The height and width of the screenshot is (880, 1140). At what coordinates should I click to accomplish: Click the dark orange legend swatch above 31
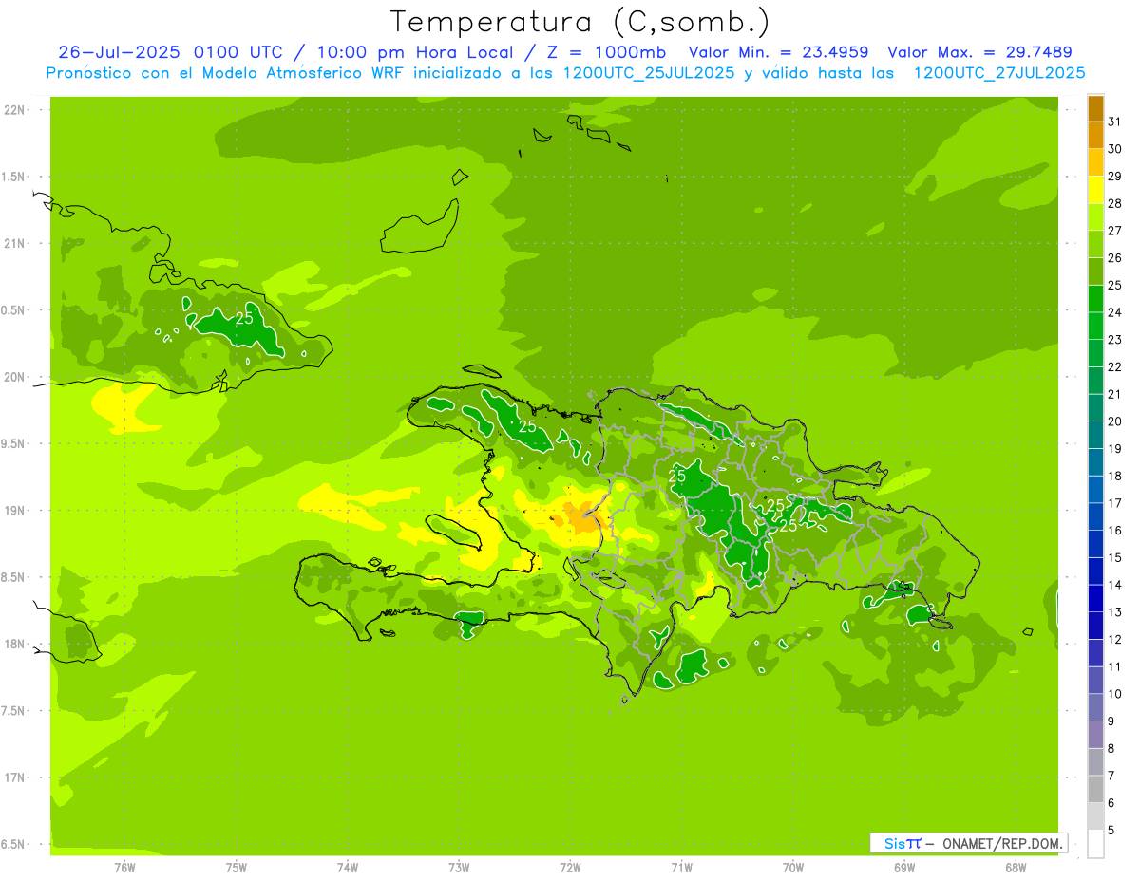click(1095, 108)
